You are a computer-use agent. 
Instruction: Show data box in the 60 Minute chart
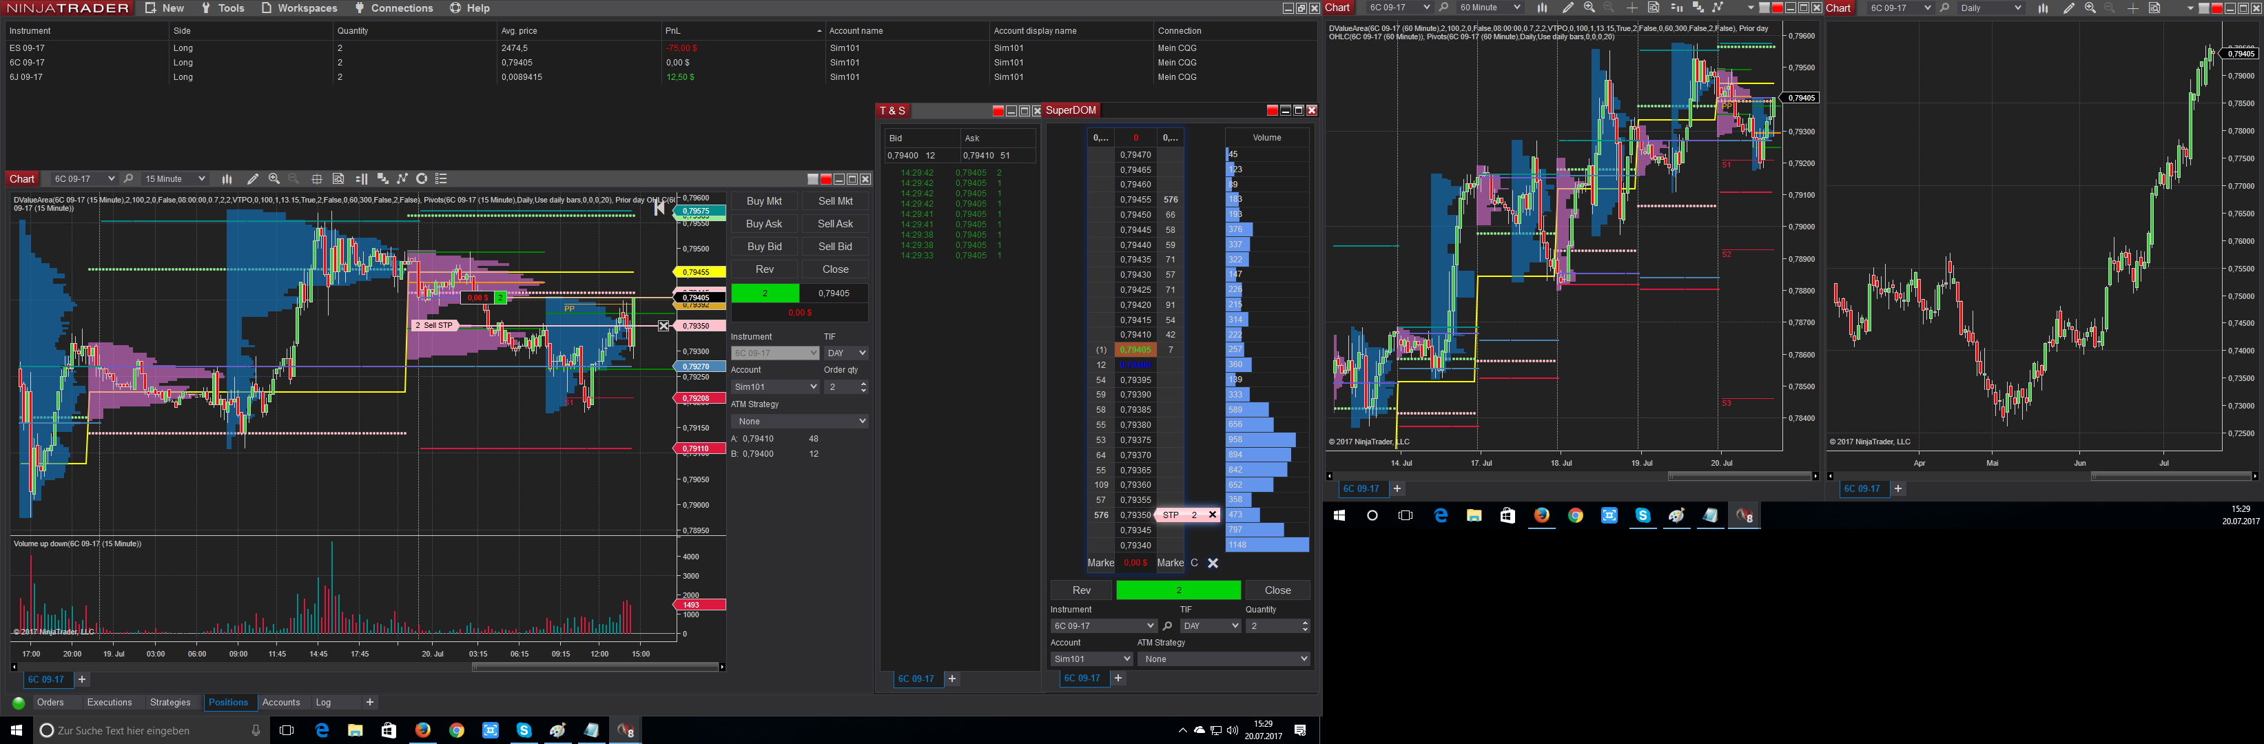(1653, 8)
